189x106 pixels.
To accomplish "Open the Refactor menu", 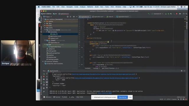I will [90, 7].
